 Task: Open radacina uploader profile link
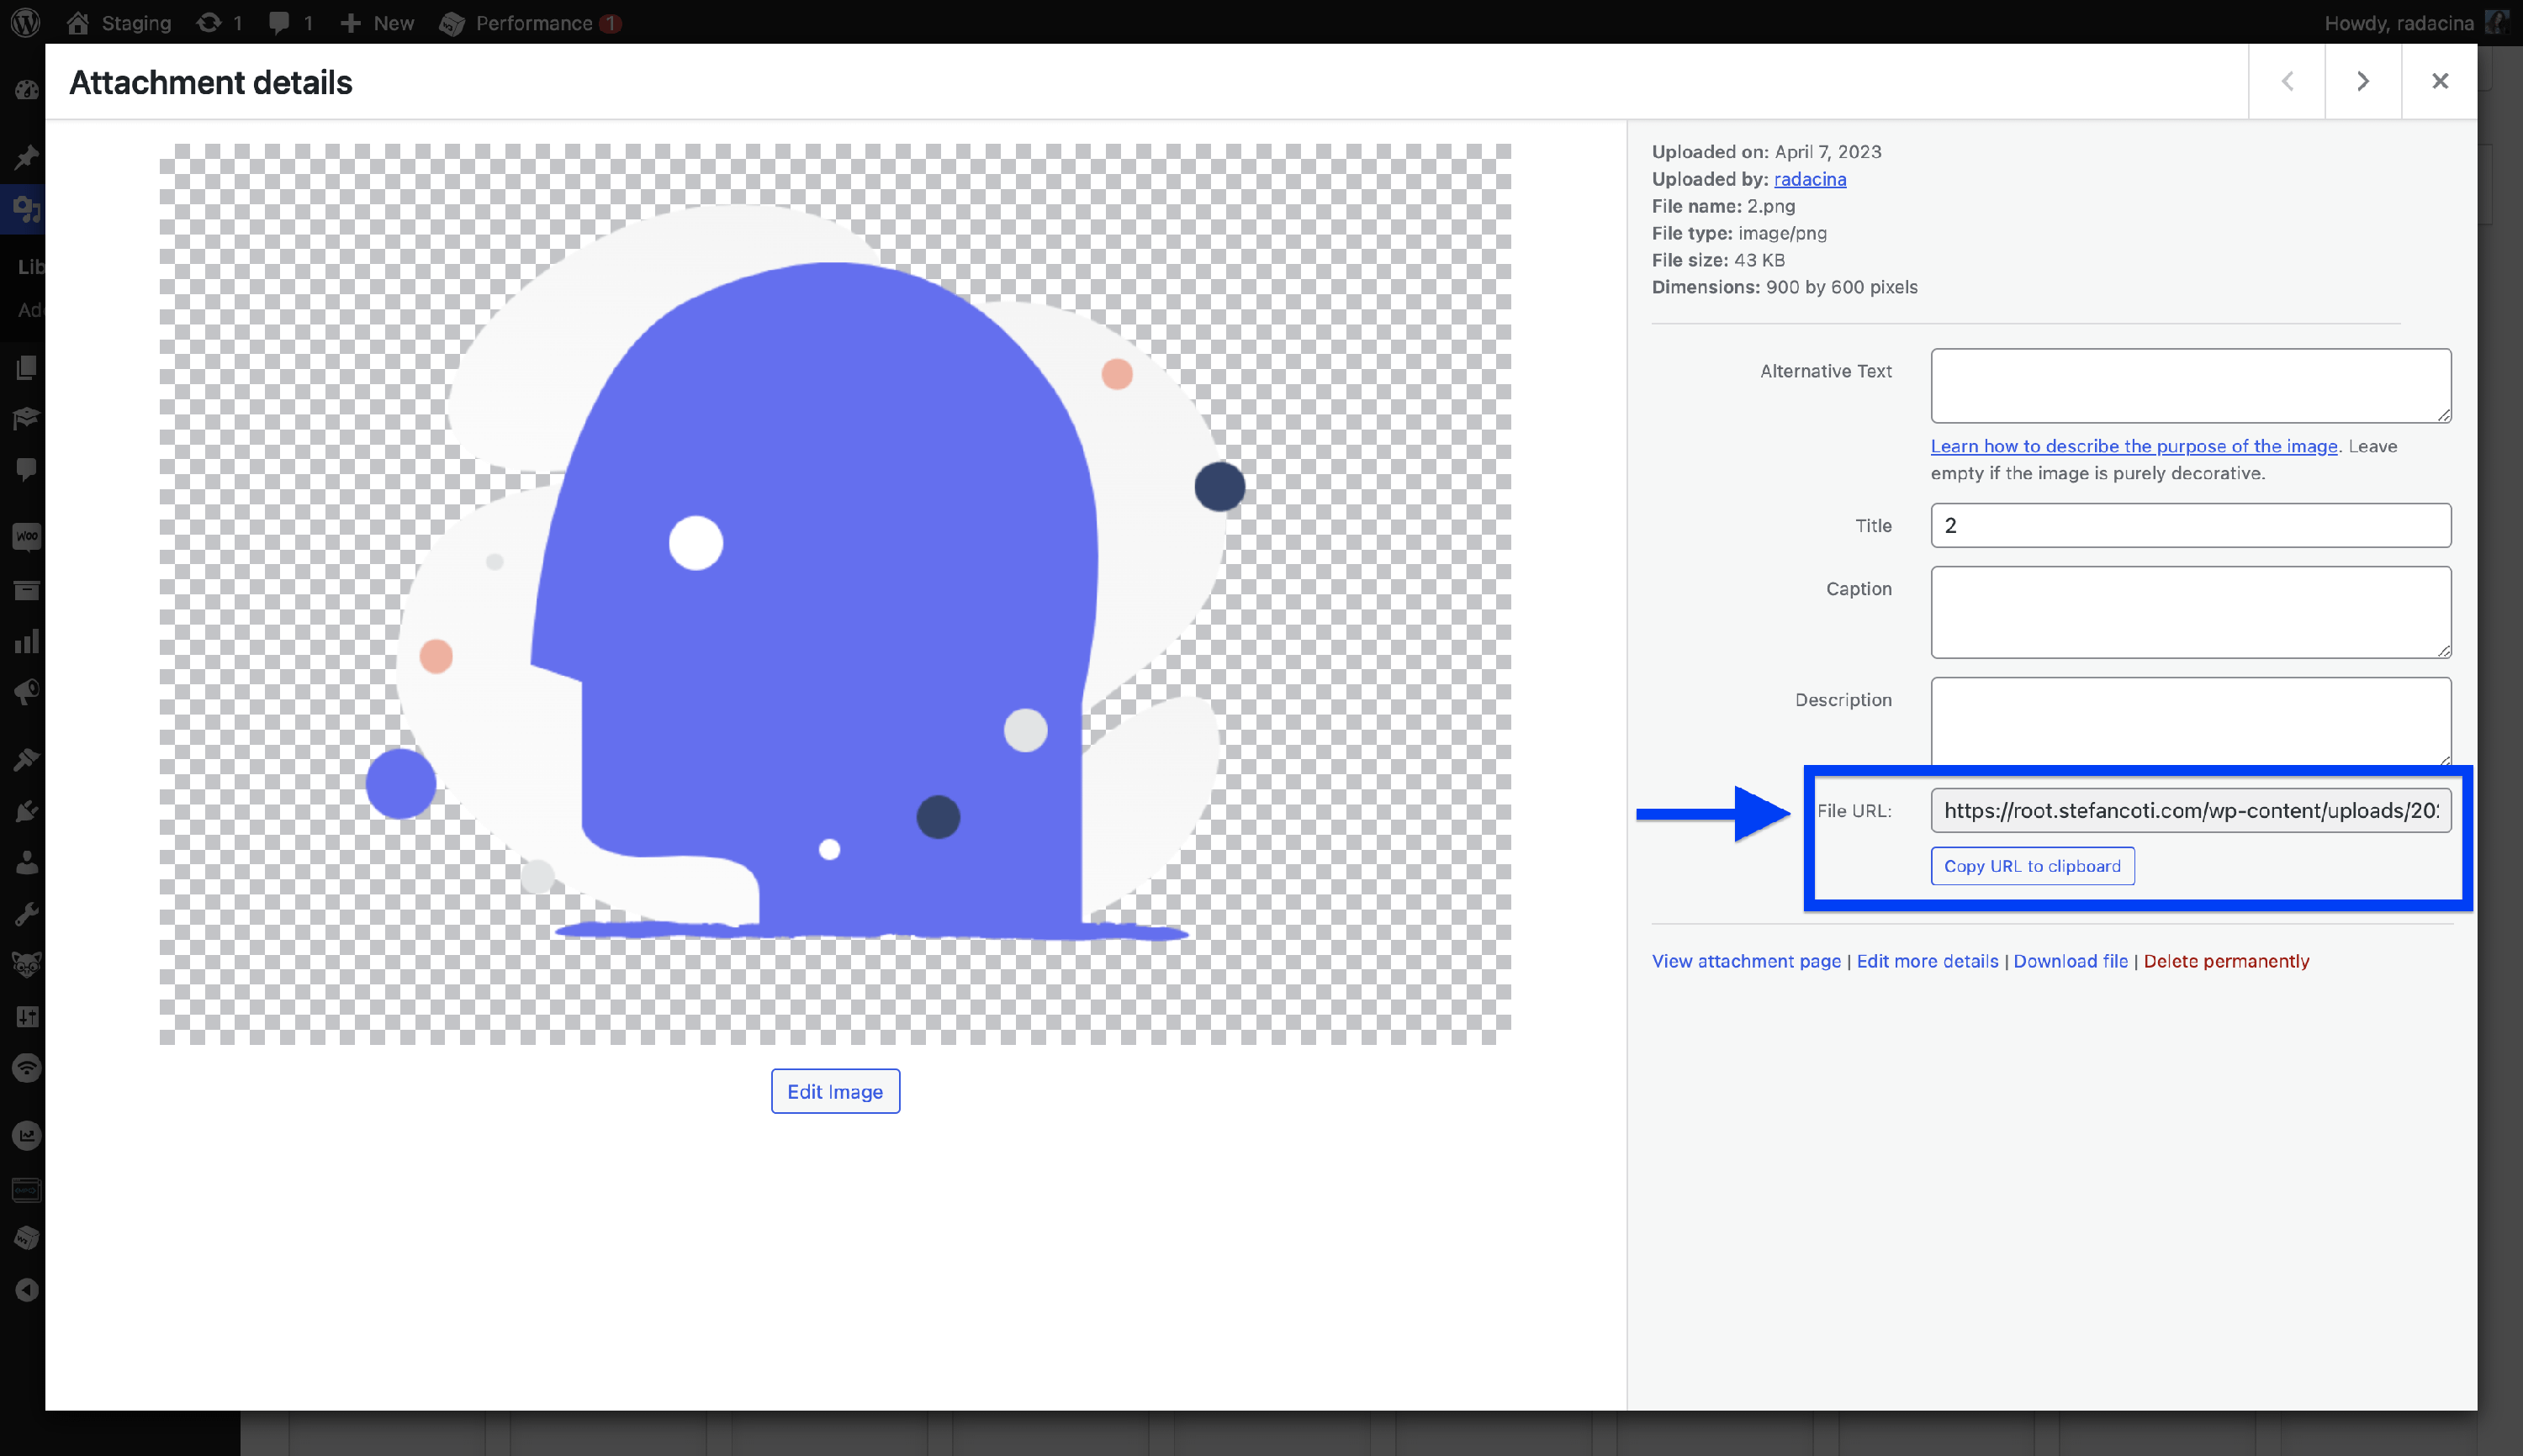[x=1810, y=179]
